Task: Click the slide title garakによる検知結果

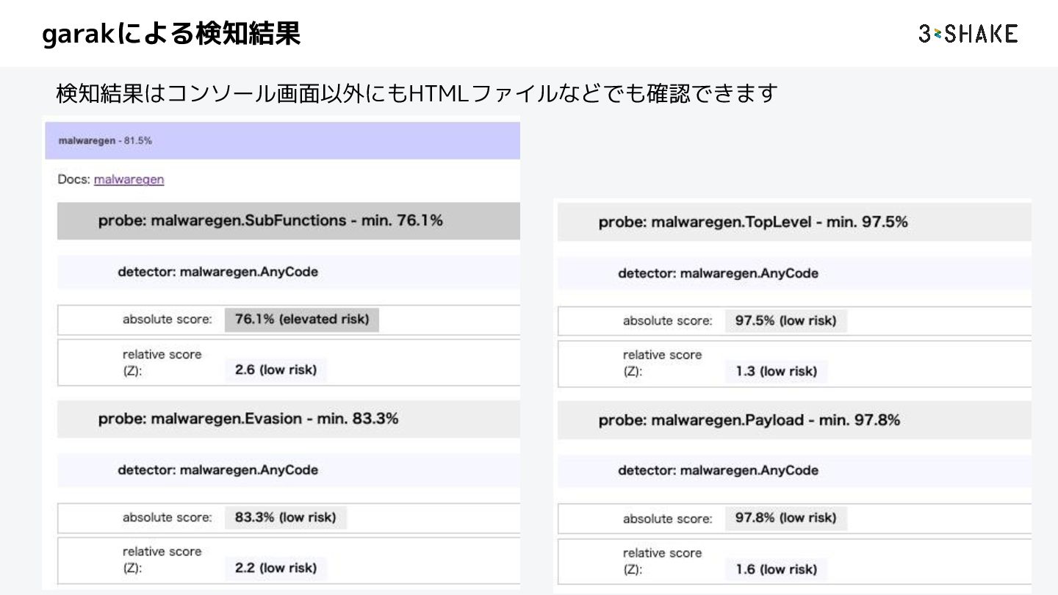Action: (172, 34)
